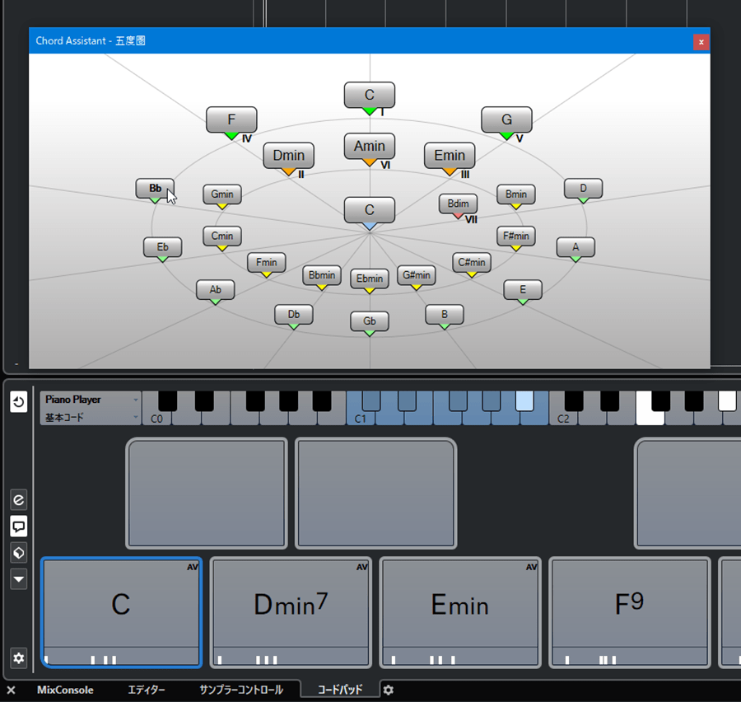Choose the E chord
741x702 pixels.
(x=523, y=289)
